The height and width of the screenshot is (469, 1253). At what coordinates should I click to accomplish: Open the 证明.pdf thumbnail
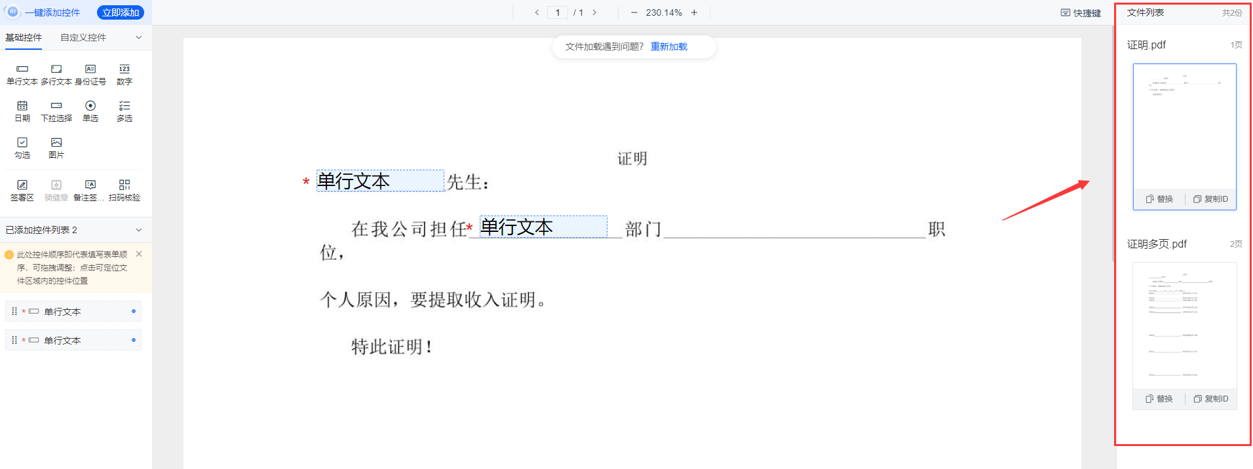[x=1185, y=126]
